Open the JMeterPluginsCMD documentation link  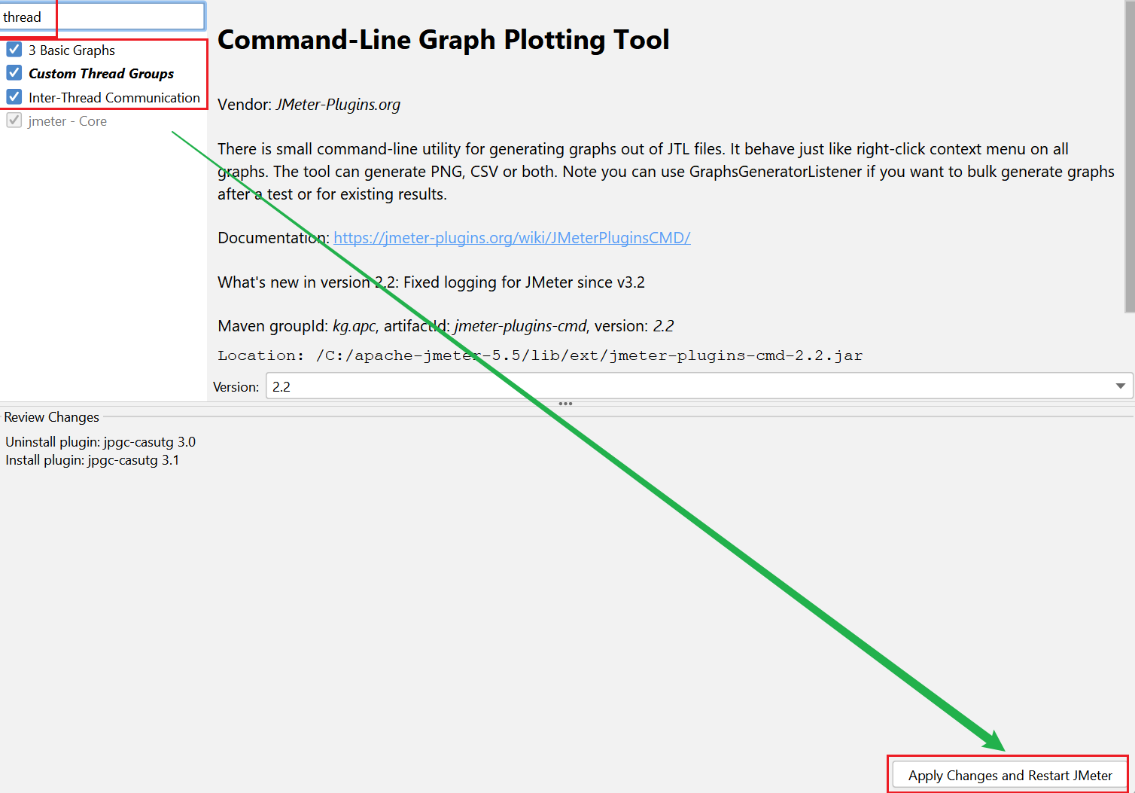512,238
